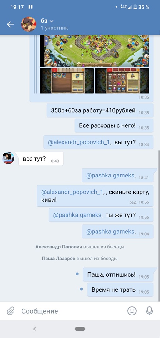160x338 pixels.
Task: Tap Android back navigation chevron
Action: (34, 329)
